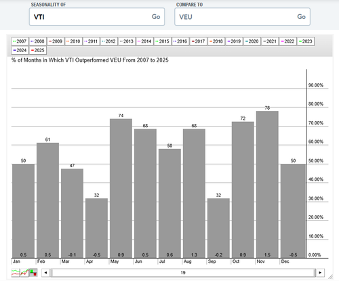Click the 1.3 average value in August bar
Image resolution: width=339 pixels, height=281 pixels.
pyautogui.click(x=194, y=255)
